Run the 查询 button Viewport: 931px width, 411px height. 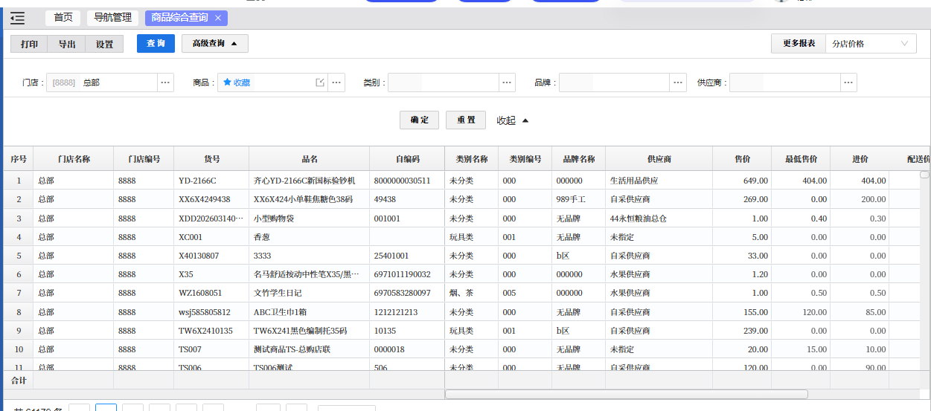(x=156, y=43)
